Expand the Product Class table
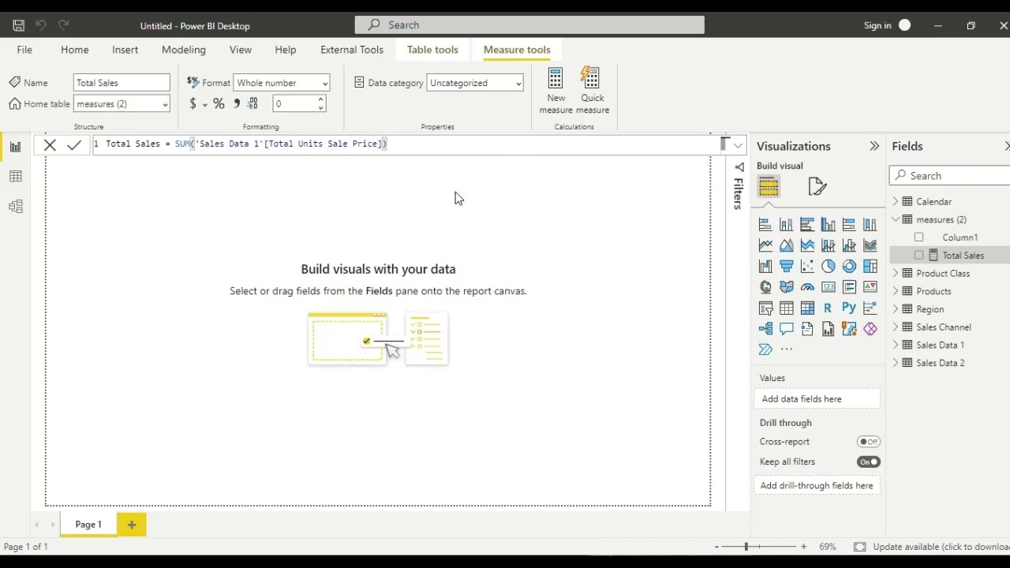 (896, 274)
